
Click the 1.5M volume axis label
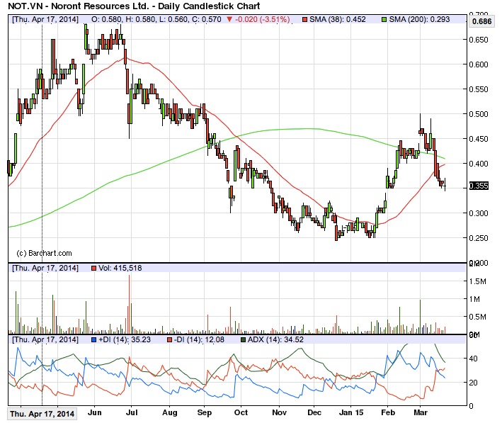pyautogui.click(x=477, y=281)
